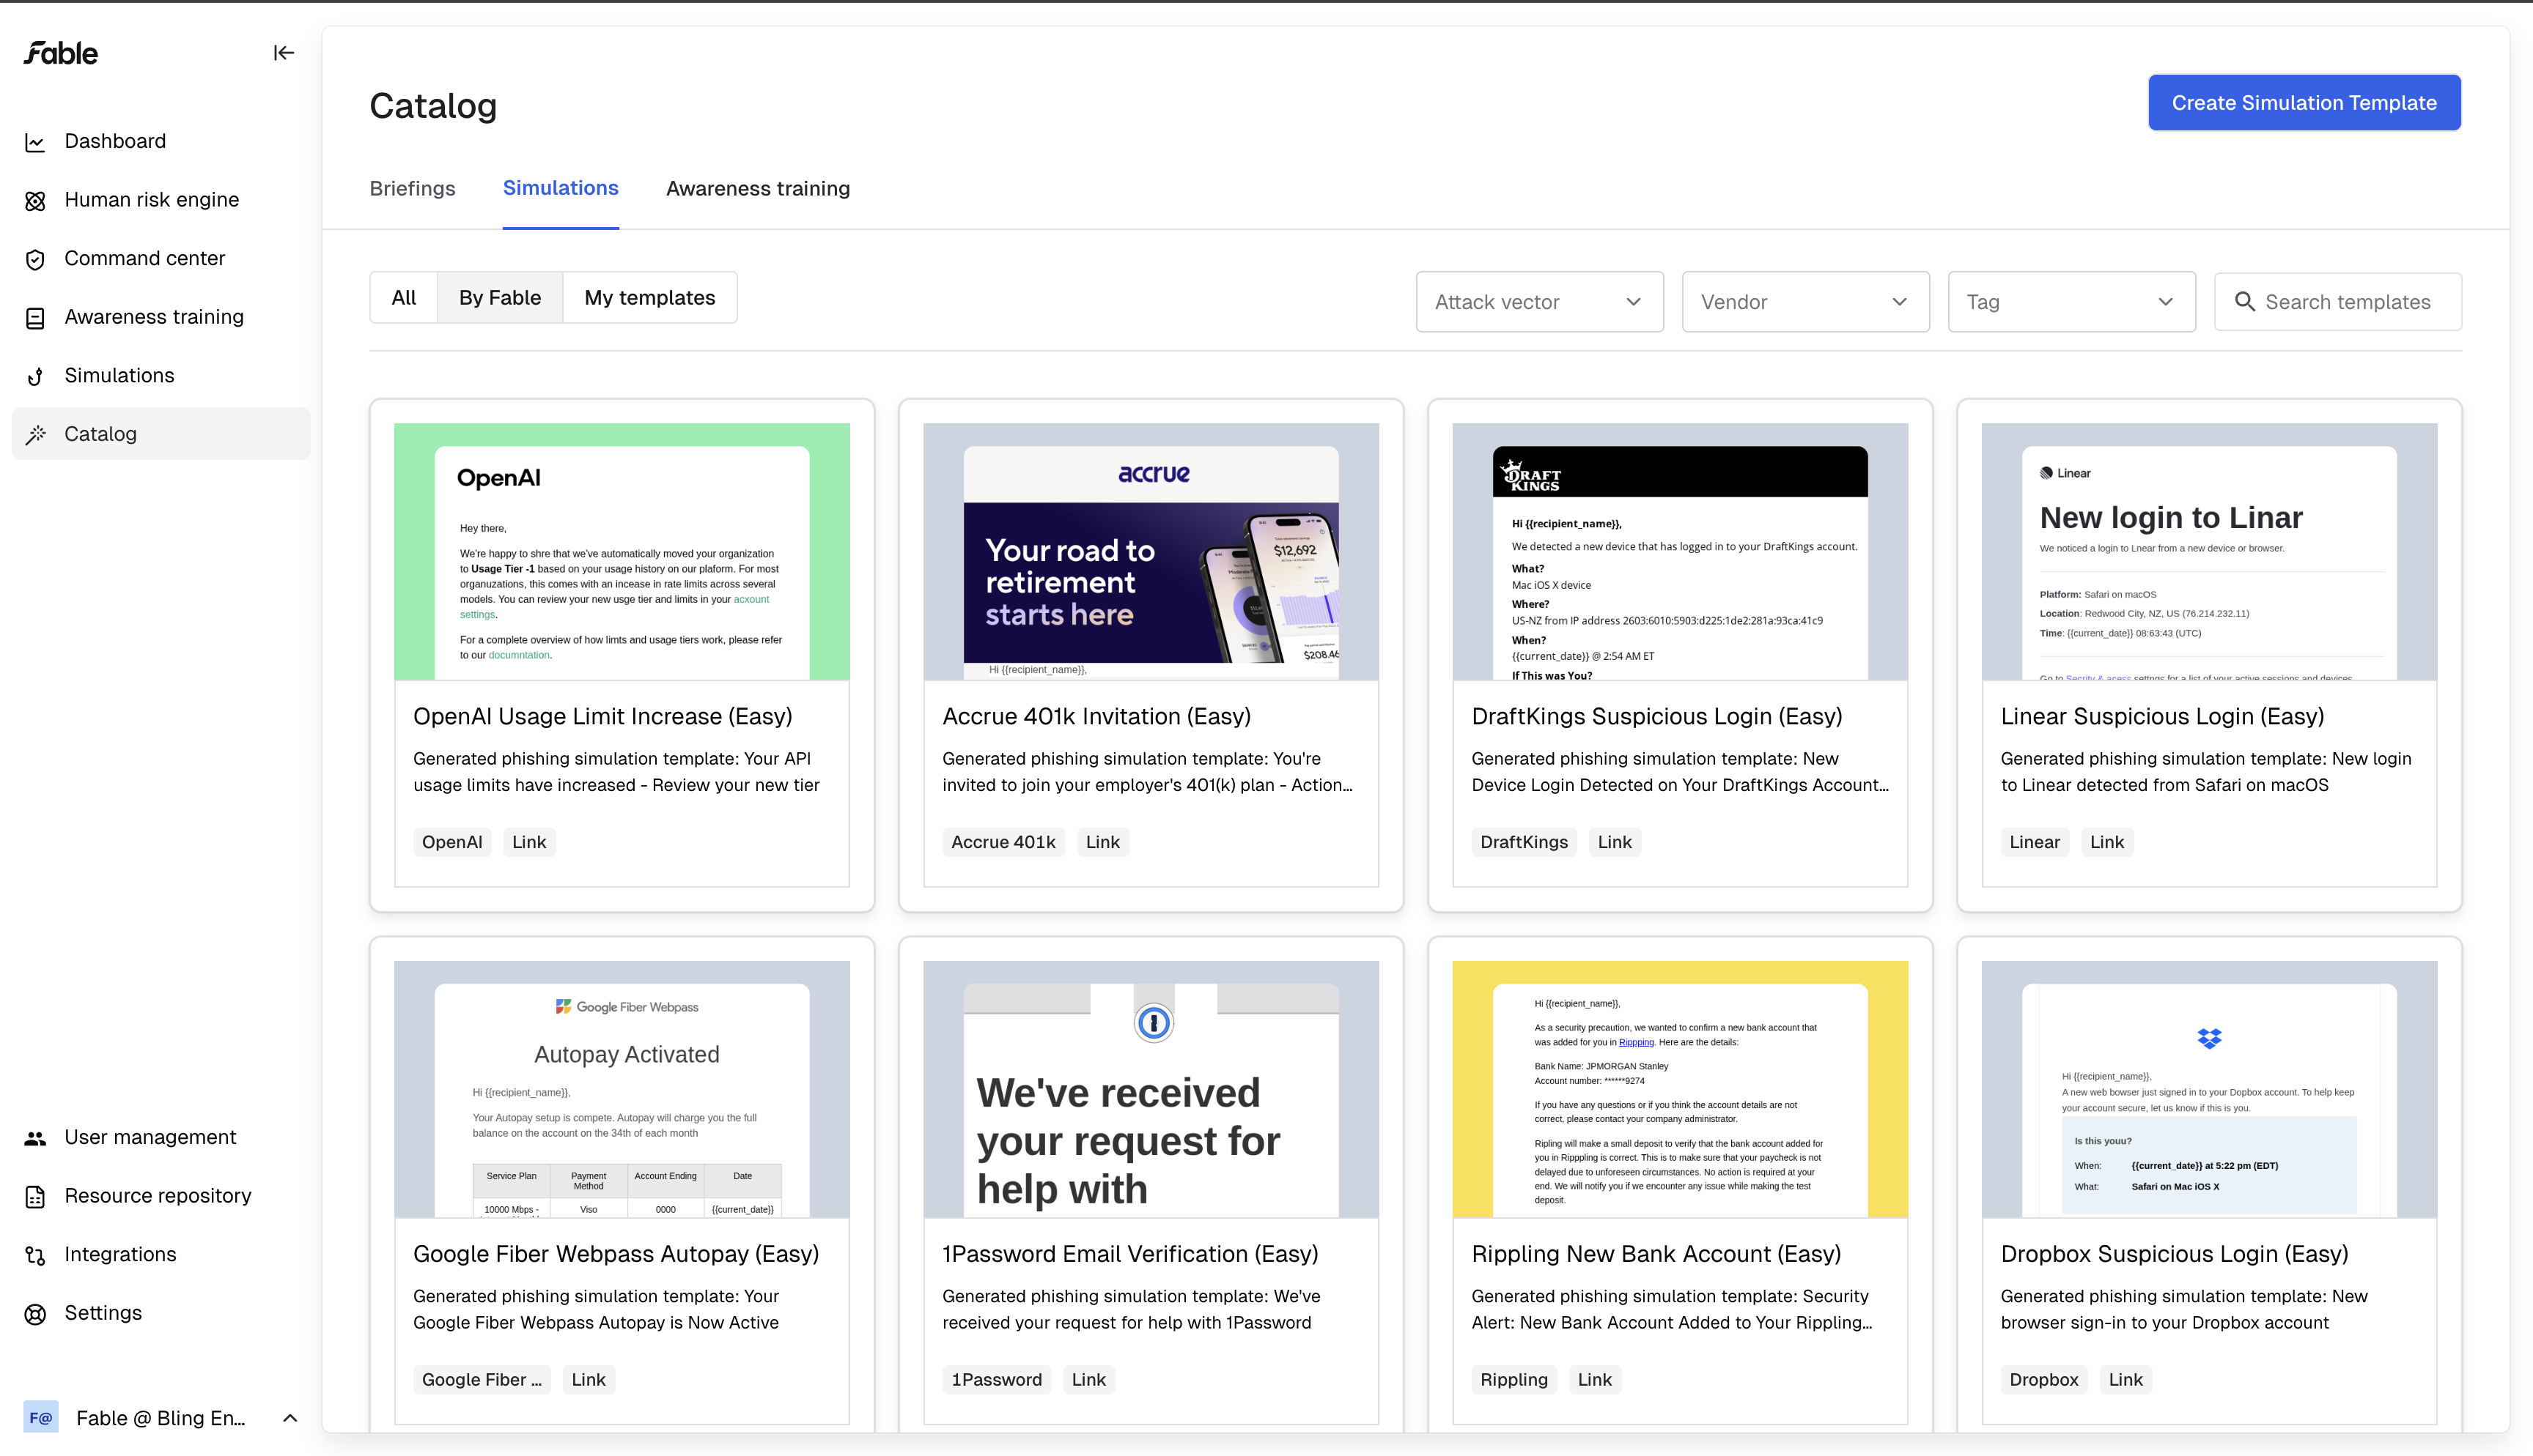This screenshot has width=2533, height=1456.
Task: Open Google Fiber Webpass Autopay thumbnail
Action: [x=622, y=1090]
